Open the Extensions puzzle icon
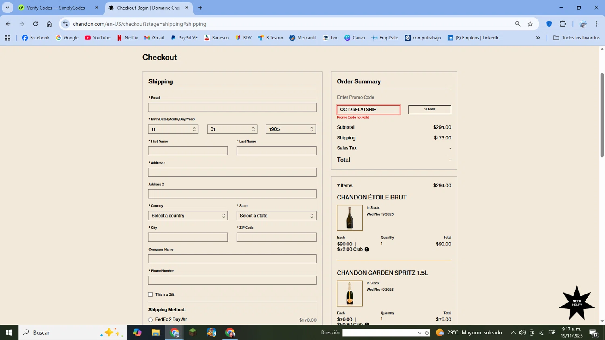The width and height of the screenshot is (605, 340). pyautogui.click(x=563, y=24)
